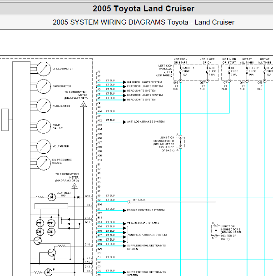Click the arrow pointing to Engine Controls System

click(x=124, y=211)
